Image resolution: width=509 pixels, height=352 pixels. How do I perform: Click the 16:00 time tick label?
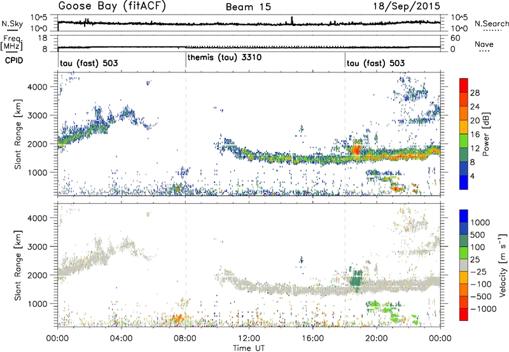312,339
